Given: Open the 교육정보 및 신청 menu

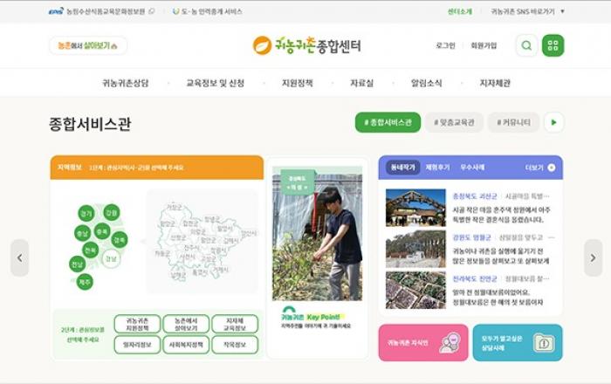Looking at the screenshot, I should click(x=215, y=83).
